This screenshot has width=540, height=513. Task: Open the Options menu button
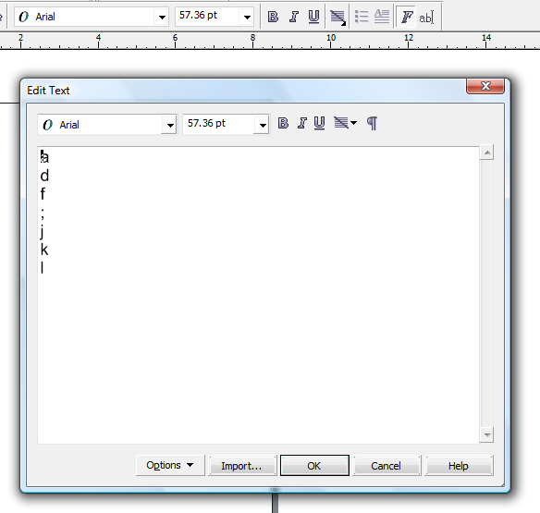tap(170, 466)
